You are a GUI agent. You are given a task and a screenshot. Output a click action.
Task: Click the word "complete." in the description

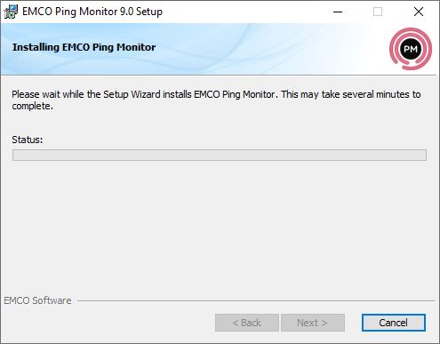[x=33, y=106]
